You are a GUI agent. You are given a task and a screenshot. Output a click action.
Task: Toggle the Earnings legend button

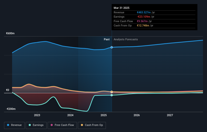(x=36, y=125)
